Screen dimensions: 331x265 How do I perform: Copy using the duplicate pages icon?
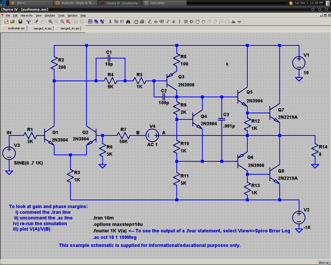point(116,22)
